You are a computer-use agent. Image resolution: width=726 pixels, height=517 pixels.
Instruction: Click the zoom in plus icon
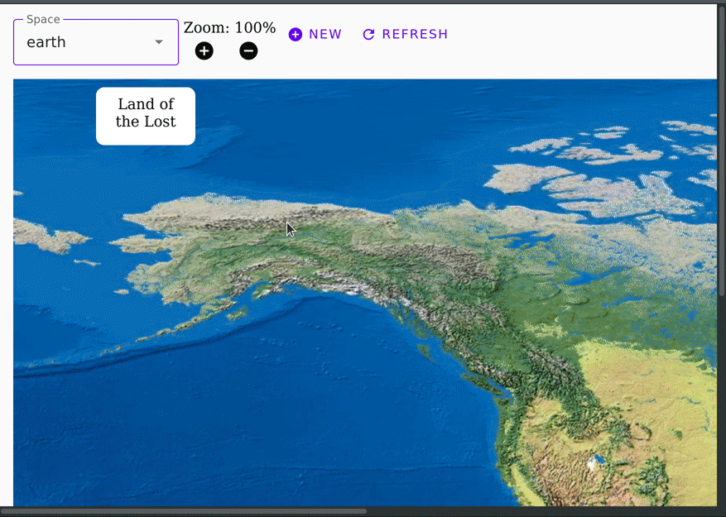204,51
